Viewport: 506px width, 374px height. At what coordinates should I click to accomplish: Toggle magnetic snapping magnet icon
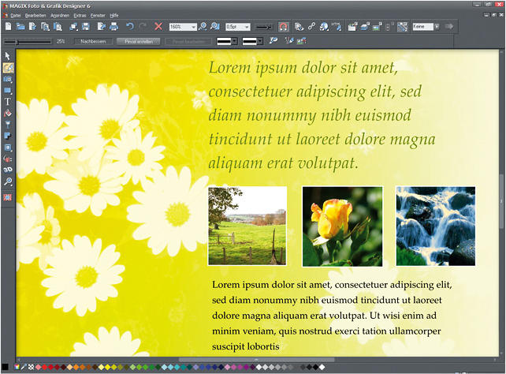[283, 27]
